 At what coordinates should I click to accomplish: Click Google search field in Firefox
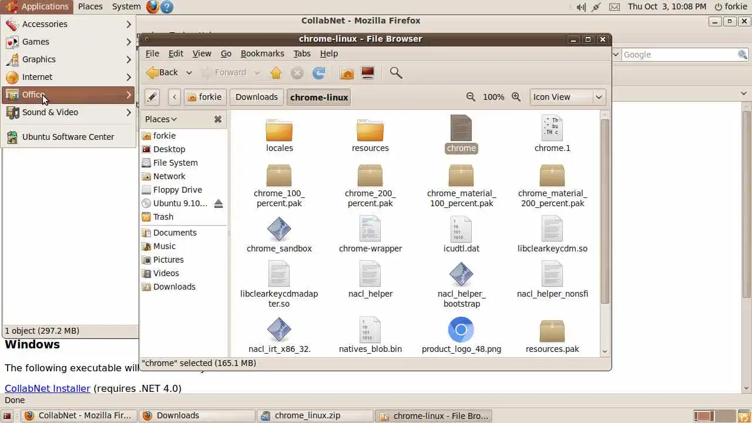point(679,55)
